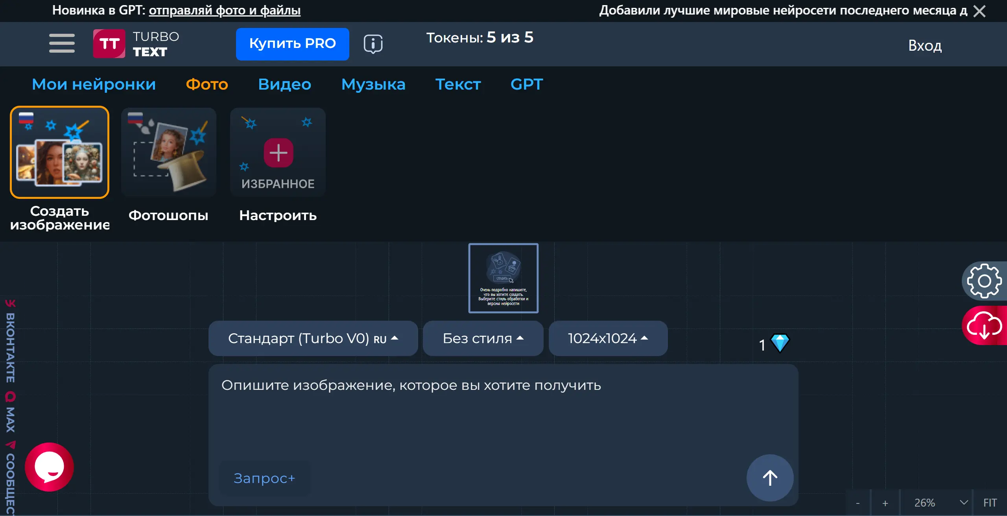The width and height of the screenshot is (1007, 516).
Task: Close the top announcement banner
Action: [x=979, y=11]
